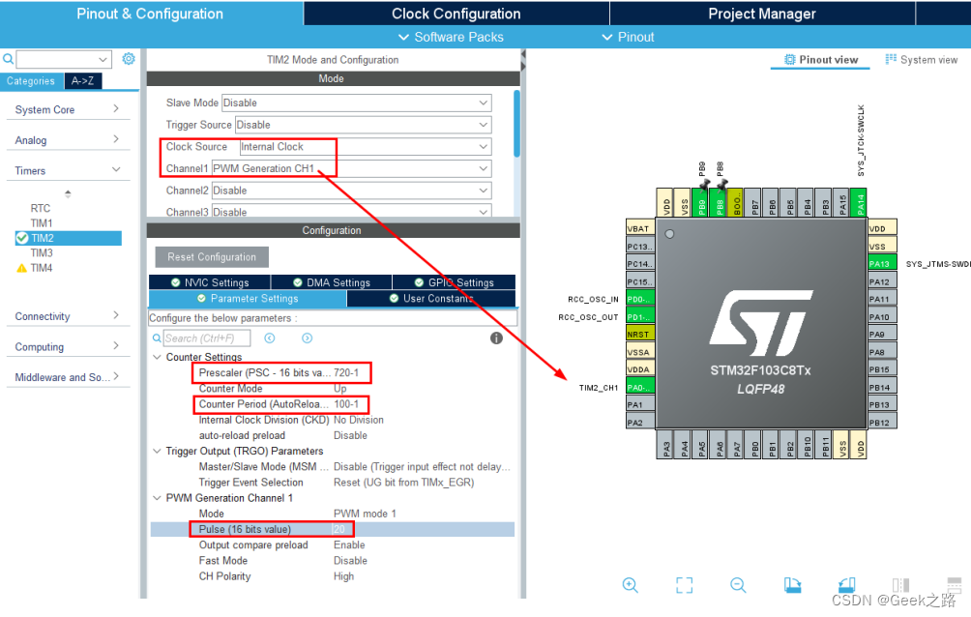
Task: Click the rotate clockwise chip icon
Action: point(792,585)
